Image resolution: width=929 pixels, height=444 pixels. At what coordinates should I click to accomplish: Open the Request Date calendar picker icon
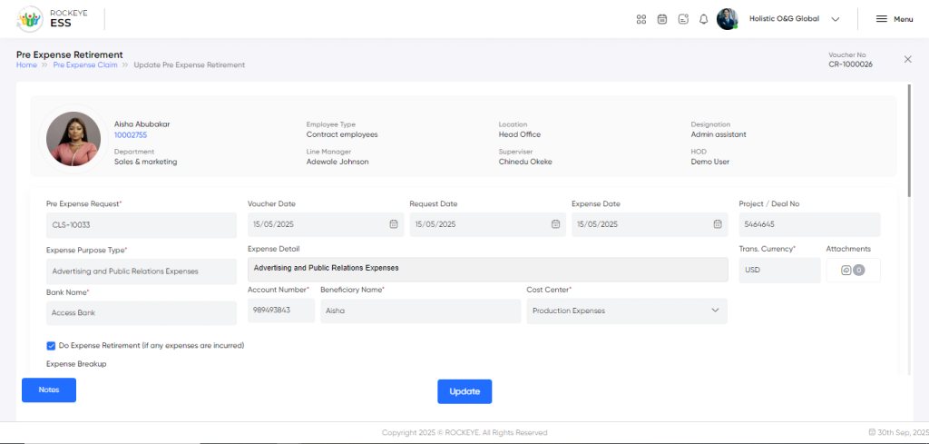point(555,224)
